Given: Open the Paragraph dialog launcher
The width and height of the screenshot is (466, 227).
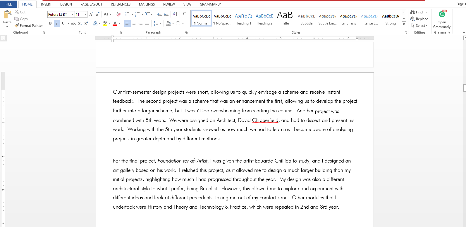Looking at the screenshot, I should pos(187,32).
